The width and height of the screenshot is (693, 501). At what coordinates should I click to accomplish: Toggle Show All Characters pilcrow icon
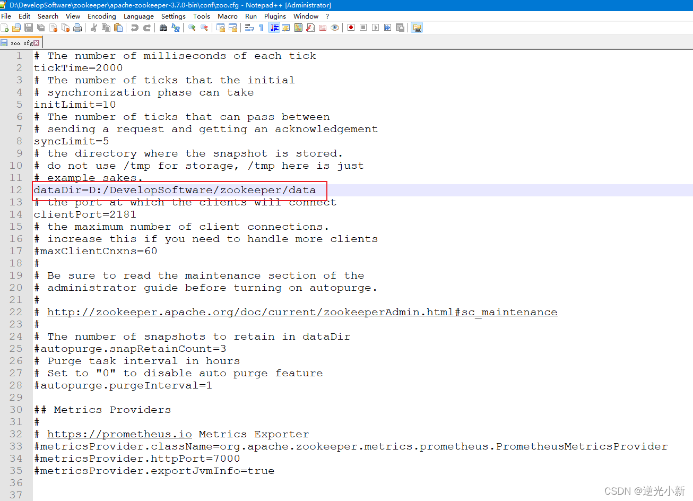click(261, 28)
